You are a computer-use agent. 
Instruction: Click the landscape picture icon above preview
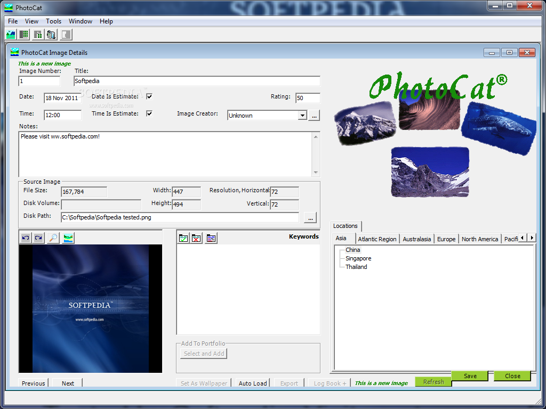point(68,238)
